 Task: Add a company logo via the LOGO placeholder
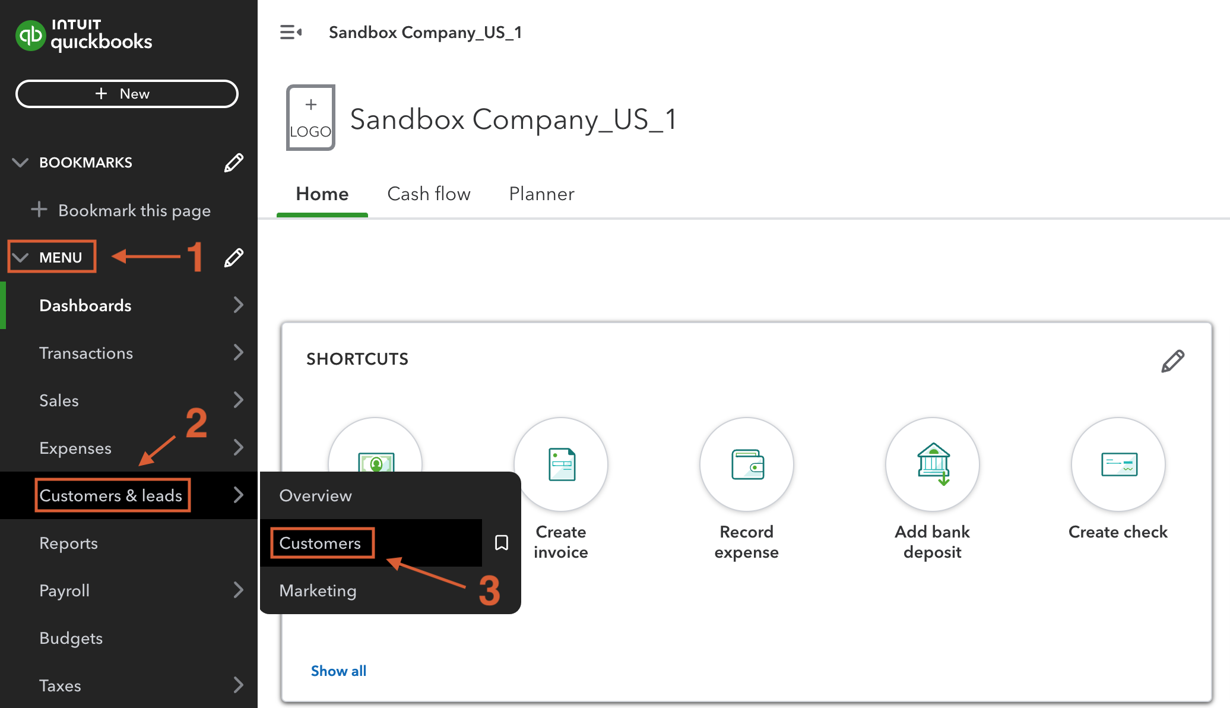tap(310, 118)
